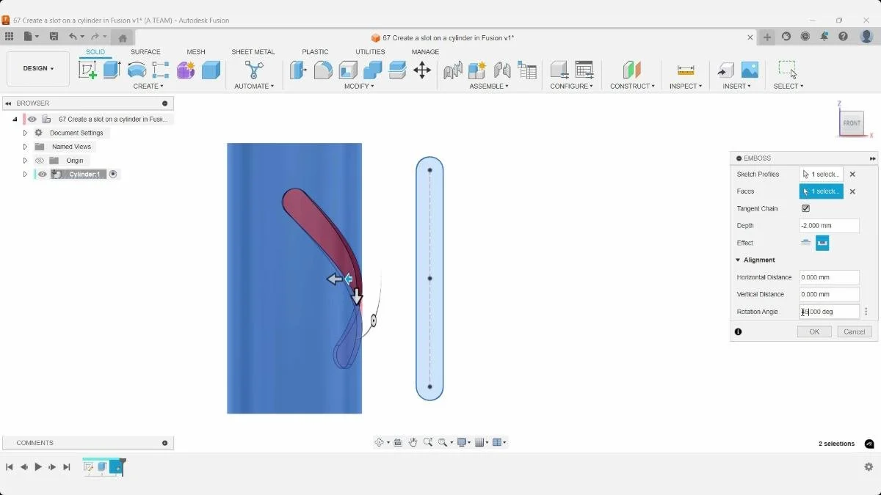This screenshot has height=495, width=881.
Task: Click the Save icon
Action: 54,36
